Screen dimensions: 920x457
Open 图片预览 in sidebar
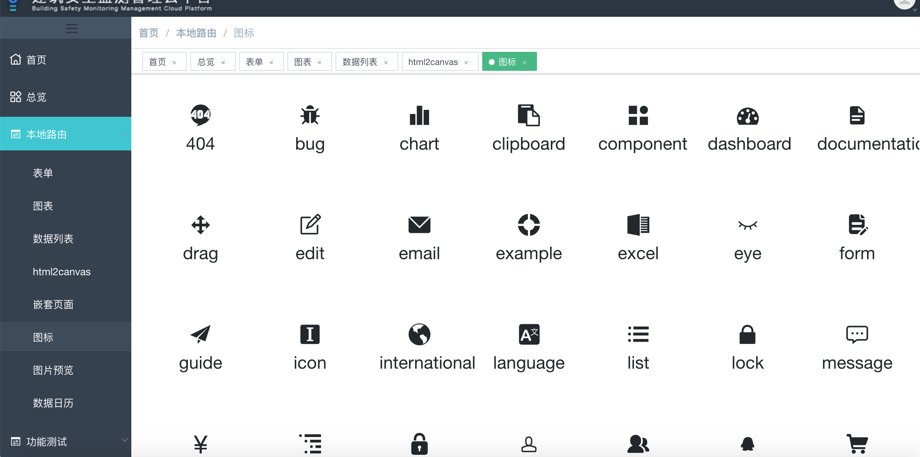click(53, 370)
